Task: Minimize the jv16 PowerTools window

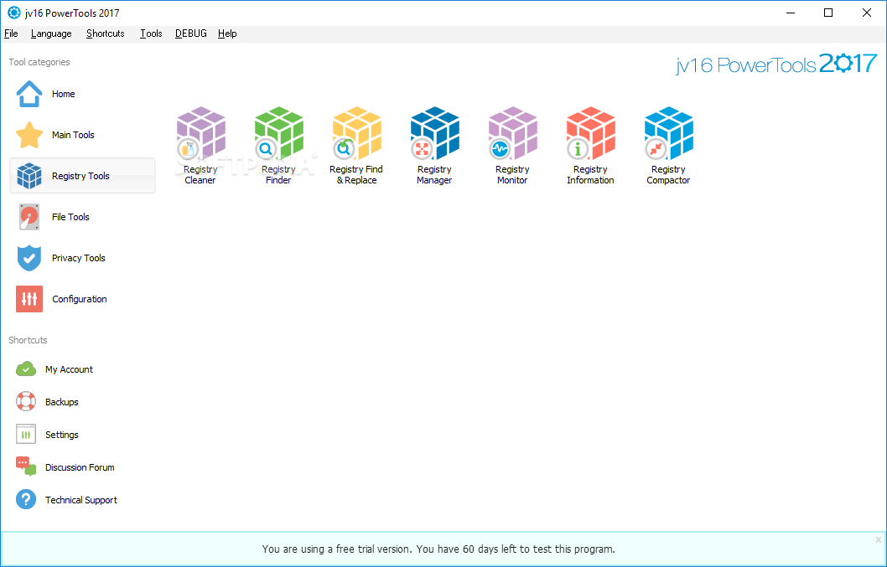Action: pyautogui.click(x=790, y=13)
